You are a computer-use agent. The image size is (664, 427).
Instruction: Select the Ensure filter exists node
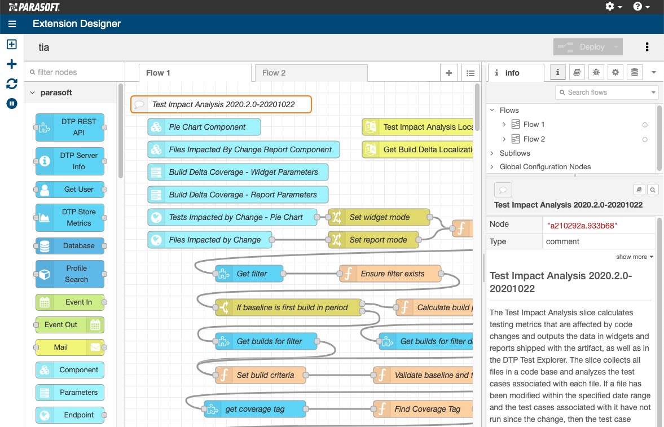coord(390,274)
